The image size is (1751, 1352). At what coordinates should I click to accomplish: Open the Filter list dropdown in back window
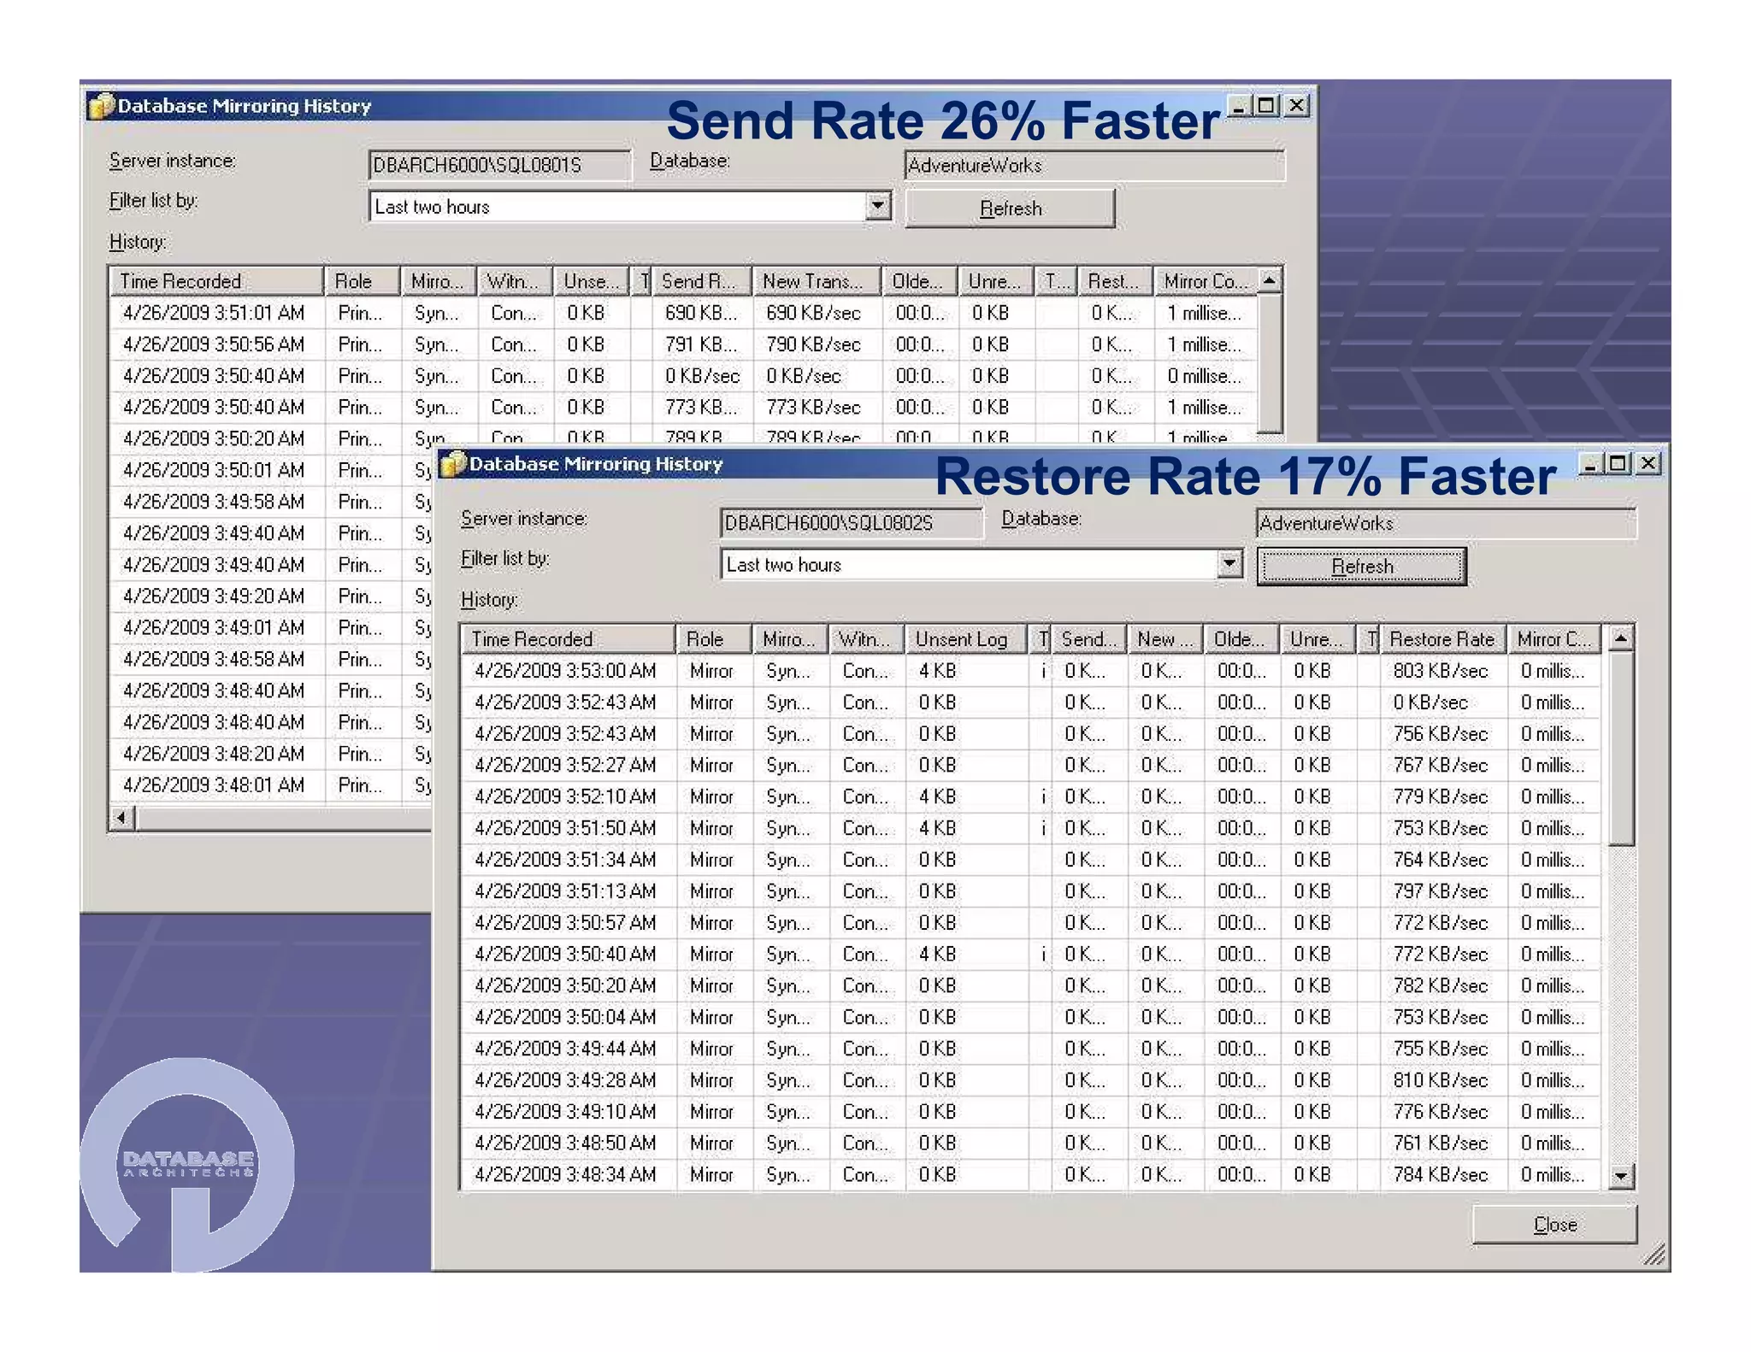[x=877, y=206]
